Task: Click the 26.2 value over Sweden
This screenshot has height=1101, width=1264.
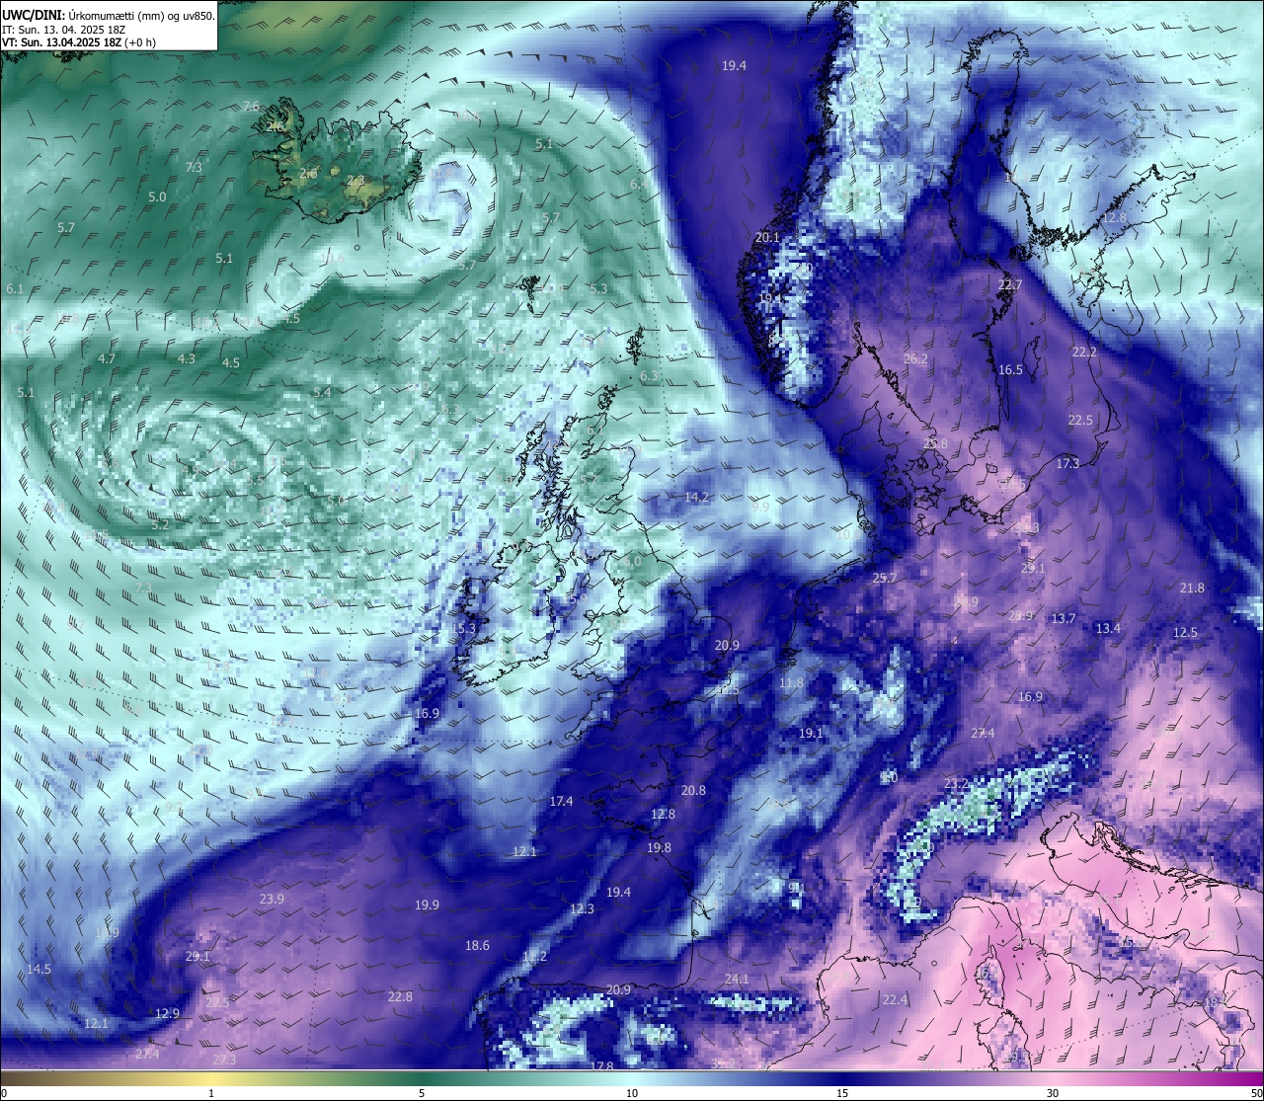Action: tap(915, 359)
